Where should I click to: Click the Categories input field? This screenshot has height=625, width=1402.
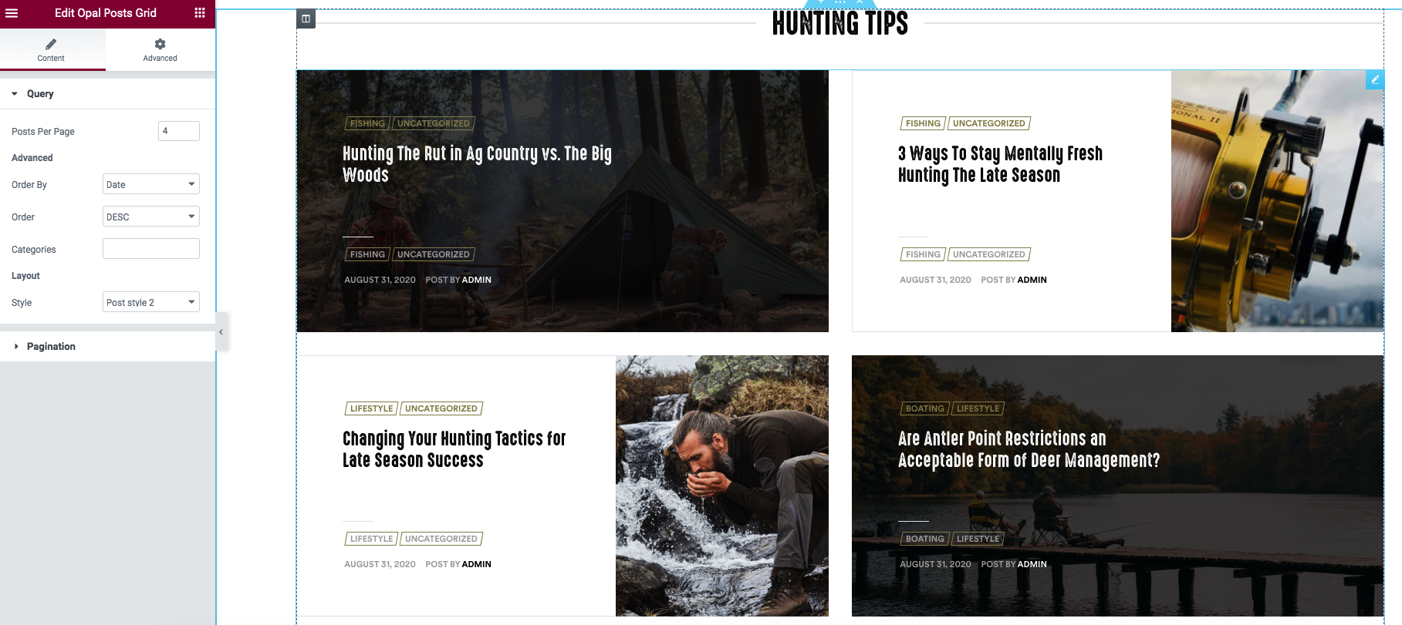click(151, 249)
